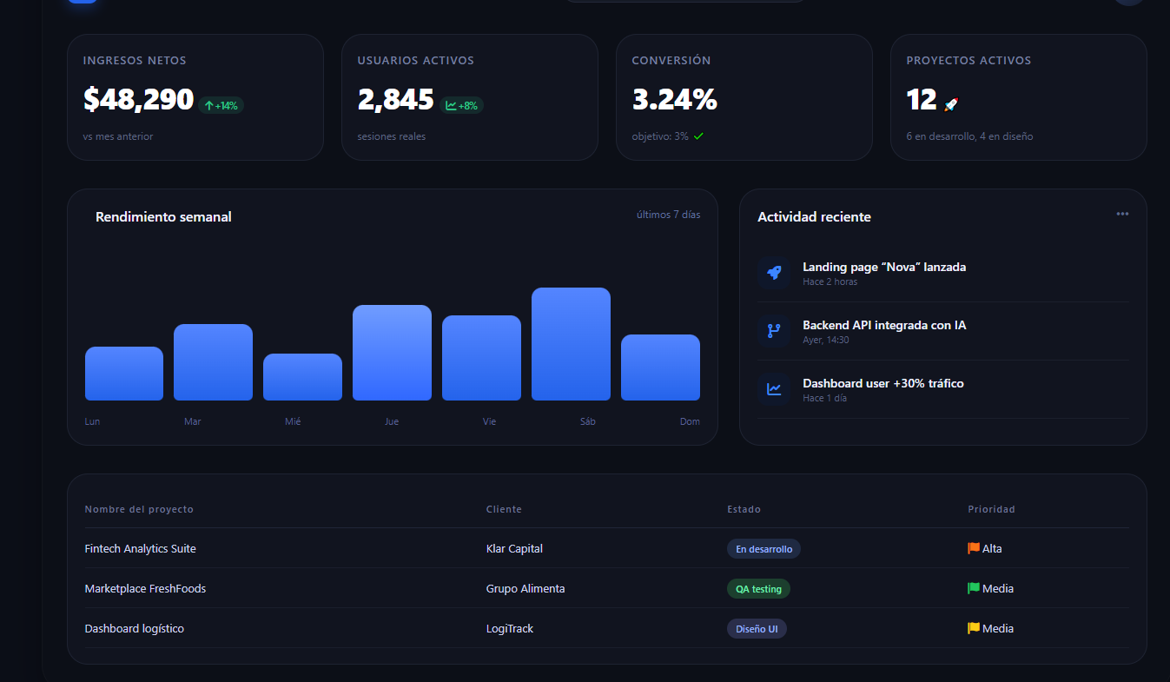Click the Grupo Alimenta client cell
Viewport: 1170px width, 682px height.
coord(526,589)
